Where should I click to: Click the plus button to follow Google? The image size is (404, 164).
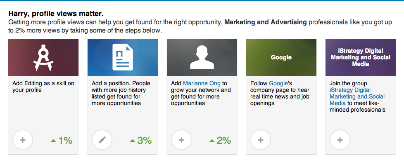coord(261,140)
